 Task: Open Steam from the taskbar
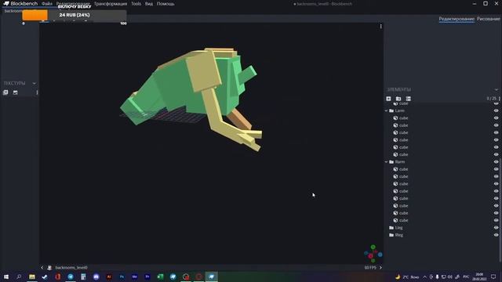(45, 277)
